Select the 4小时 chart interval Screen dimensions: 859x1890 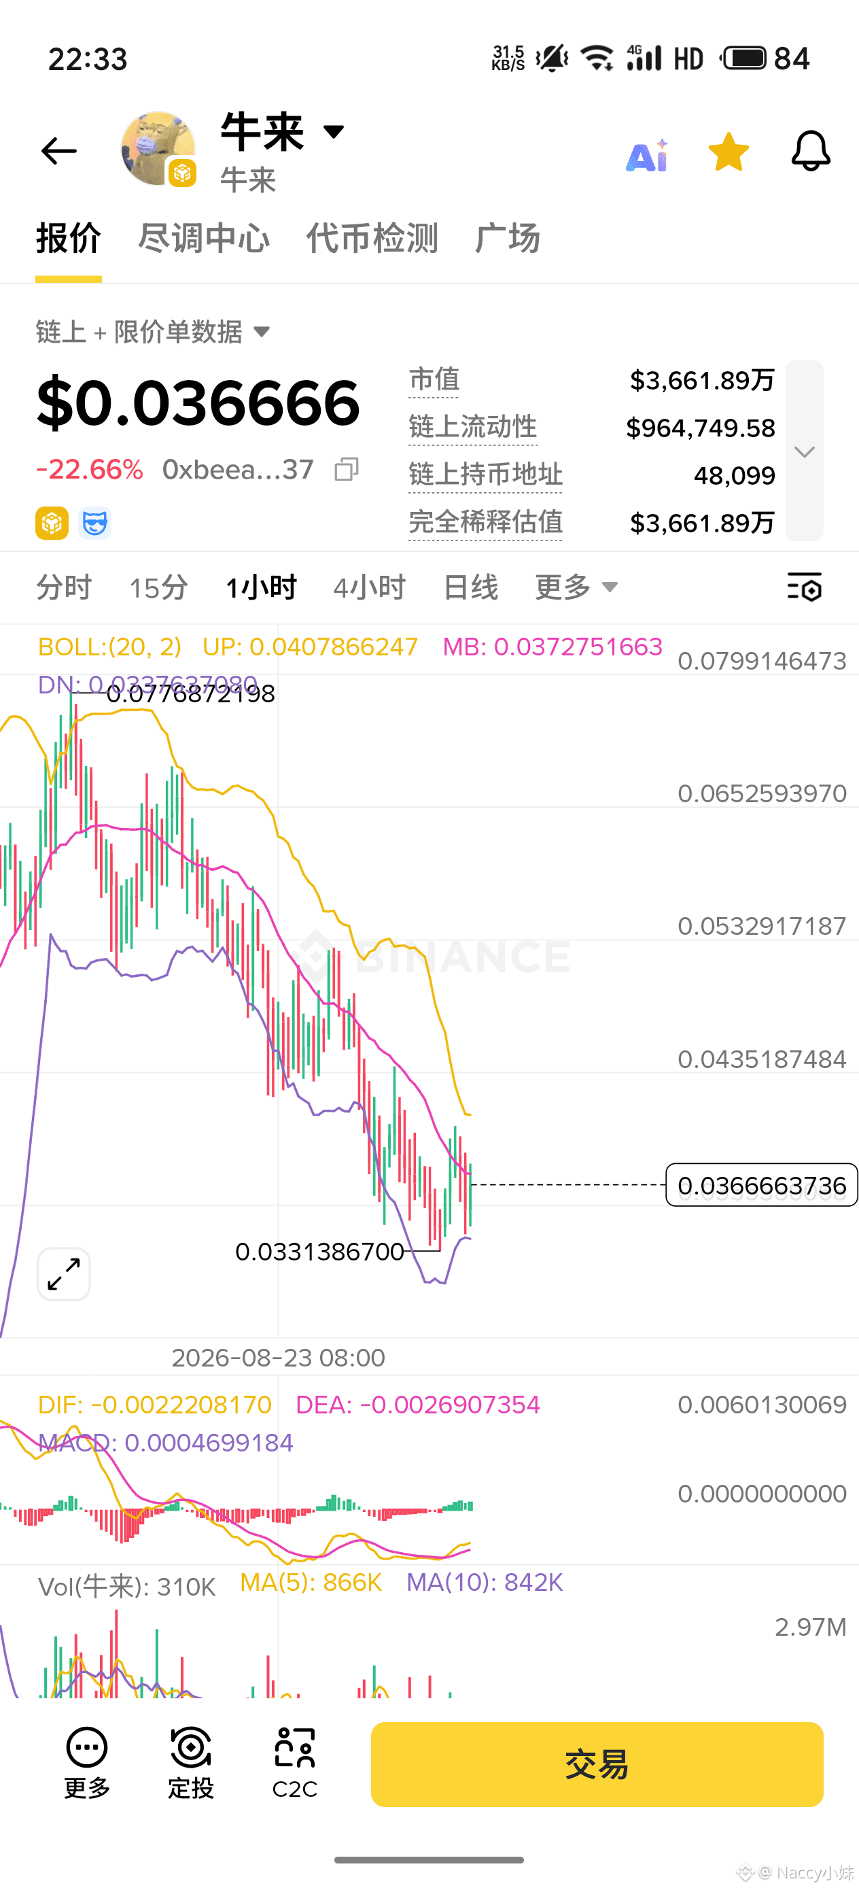pyautogui.click(x=370, y=587)
